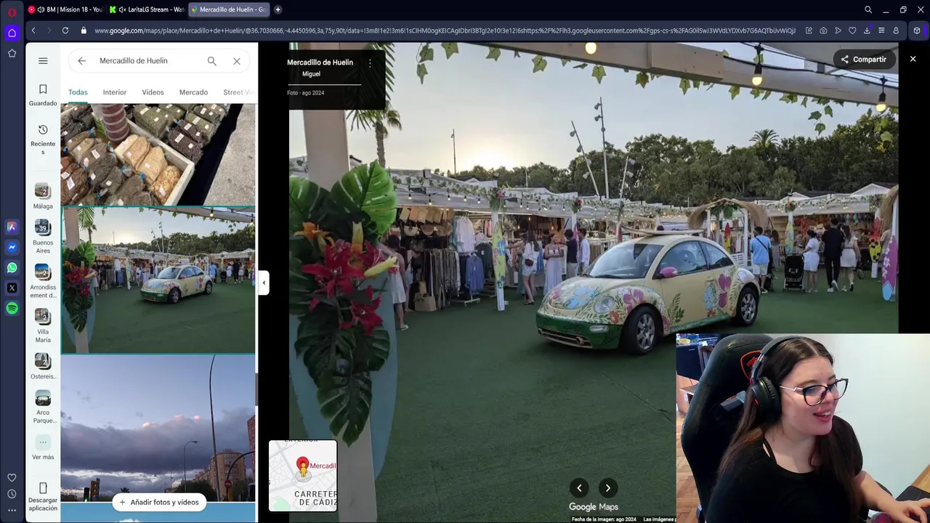Close the photo viewer X
This screenshot has height=523, width=930.
click(x=913, y=59)
